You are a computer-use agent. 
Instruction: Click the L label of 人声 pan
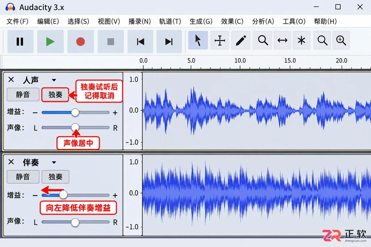coord(36,128)
